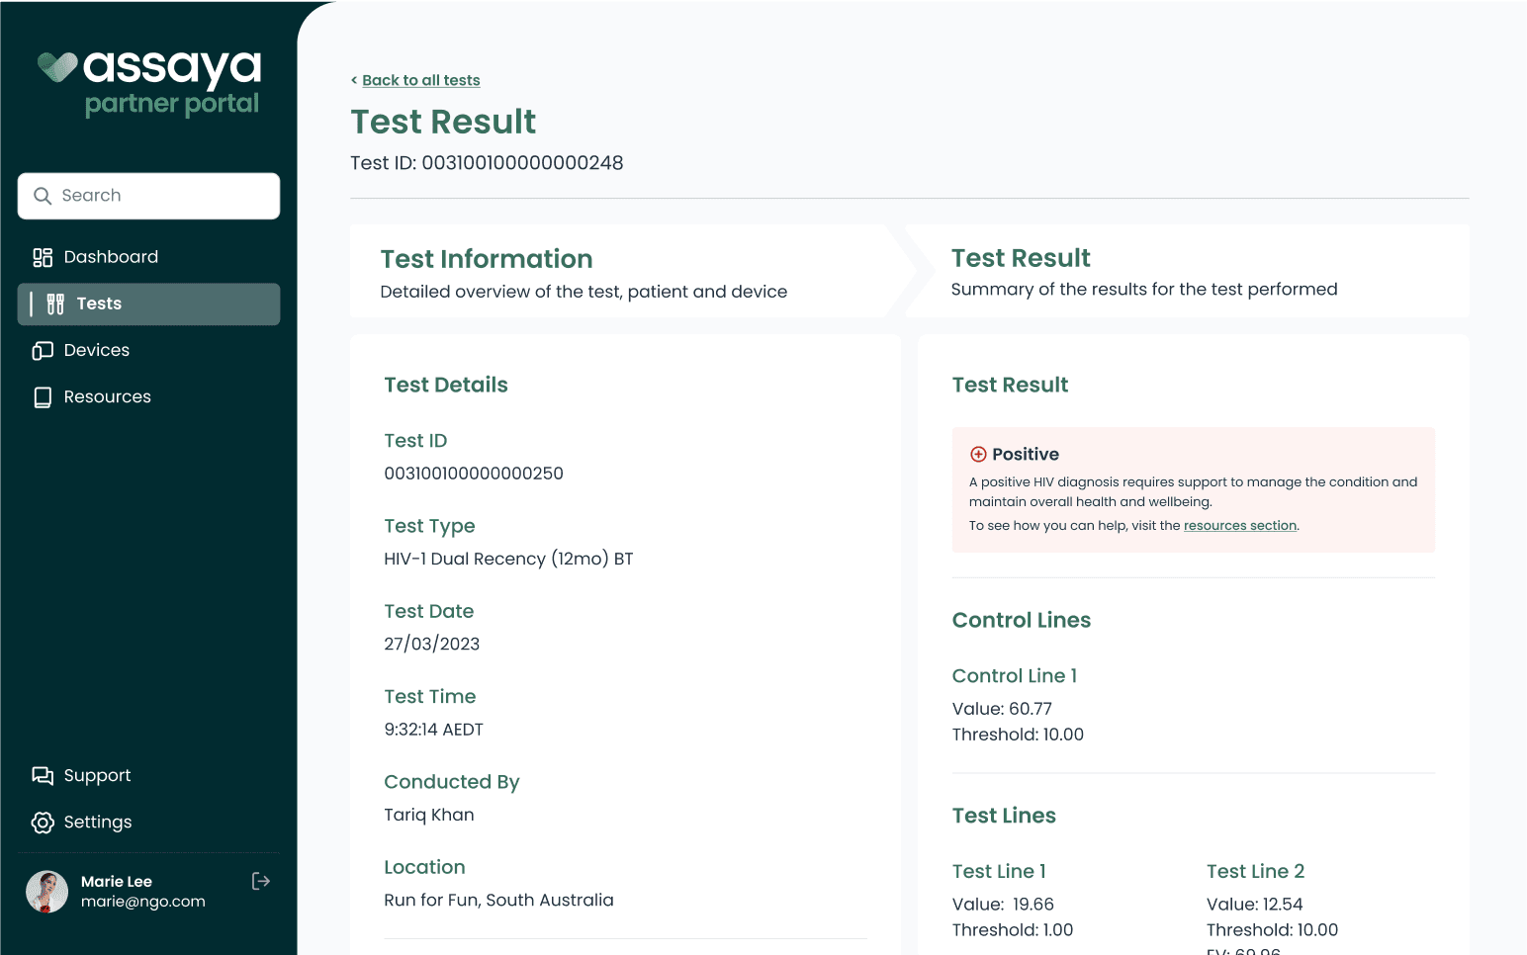
Task: Click the red Positive plus icon
Action: [x=978, y=455]
